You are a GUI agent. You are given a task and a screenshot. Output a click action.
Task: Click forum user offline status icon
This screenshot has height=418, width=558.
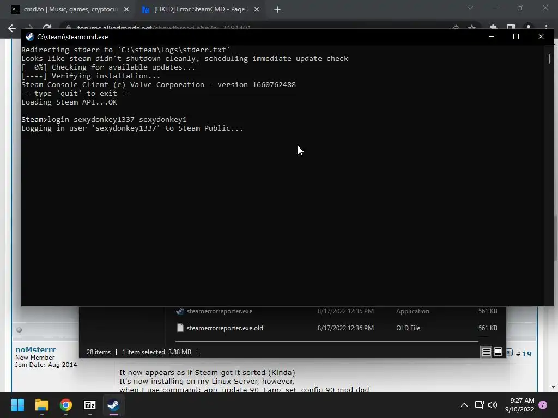pos(19,330)
